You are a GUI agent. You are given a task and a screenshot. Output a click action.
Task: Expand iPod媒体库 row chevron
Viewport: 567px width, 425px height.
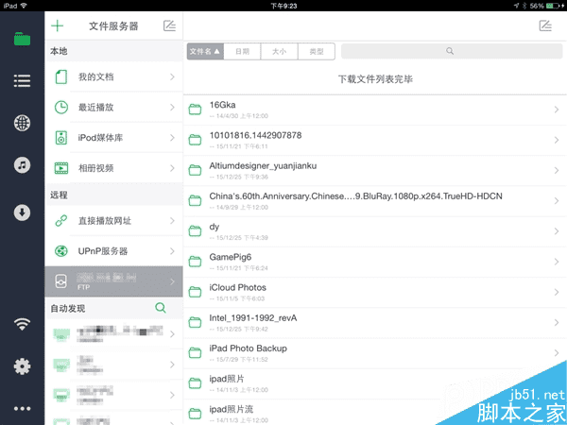pos(173,138)
